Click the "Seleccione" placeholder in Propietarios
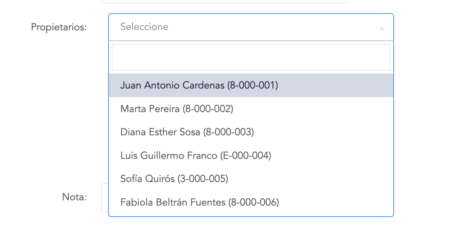This screenshot has height=232, width=449. (x=144, y=27)
